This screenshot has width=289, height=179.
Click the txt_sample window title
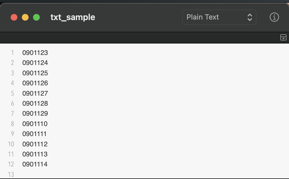[x=73, y=17]
